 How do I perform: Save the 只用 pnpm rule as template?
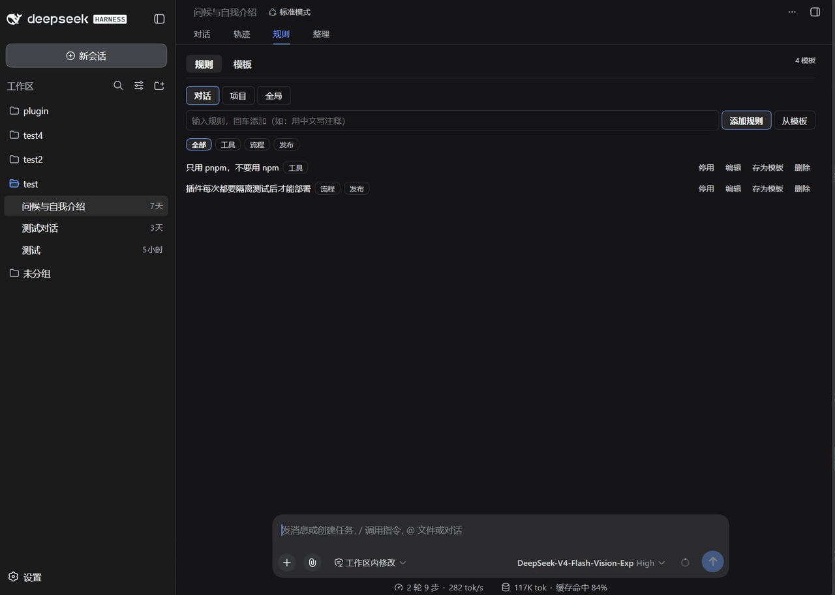click(x=768, y=167)
